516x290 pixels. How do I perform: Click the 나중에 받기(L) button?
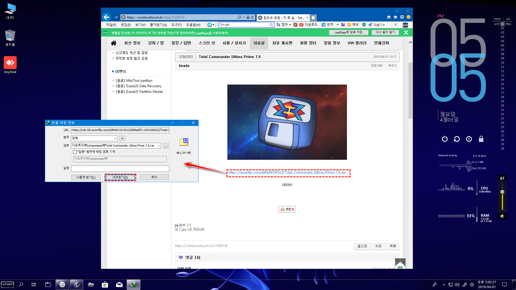pos(86,177)
